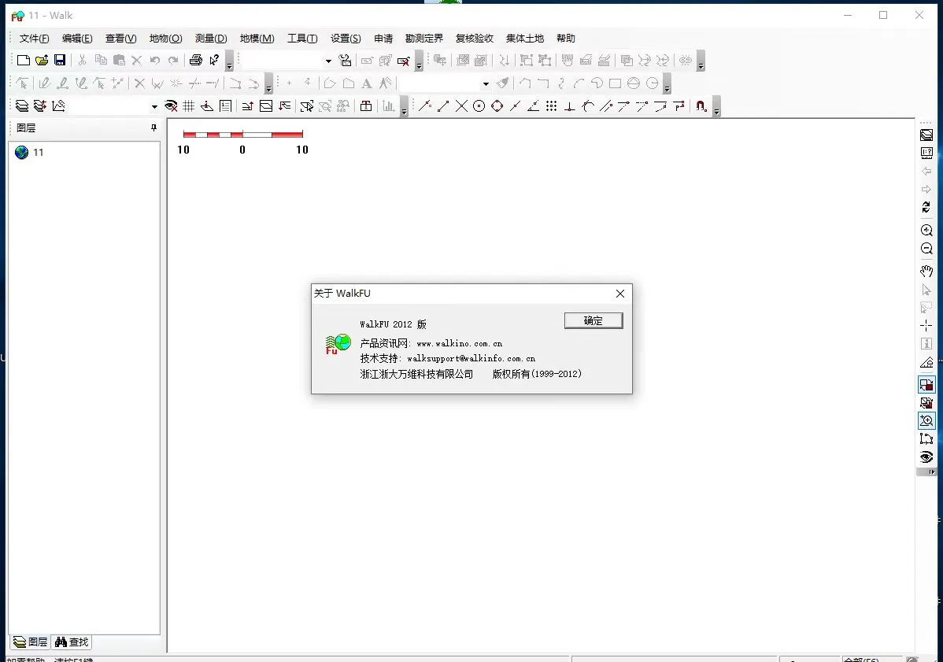The width and height of the screenshot is (943, 662).
Task: Select the tangent snap icon
Action: 588,106
